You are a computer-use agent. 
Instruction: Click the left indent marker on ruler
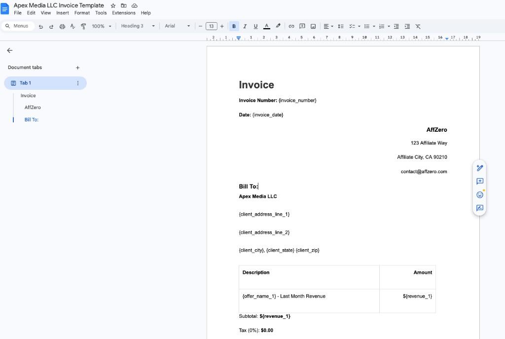(238, 38)
